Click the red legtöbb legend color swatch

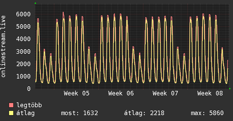tap(11, 105)
